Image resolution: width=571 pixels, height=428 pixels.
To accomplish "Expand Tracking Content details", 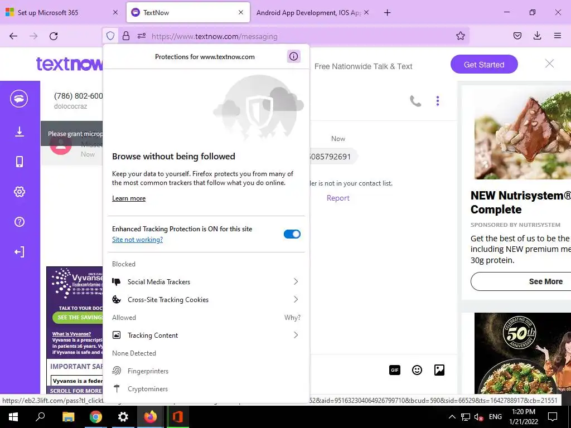I will (x=206, y=335).
